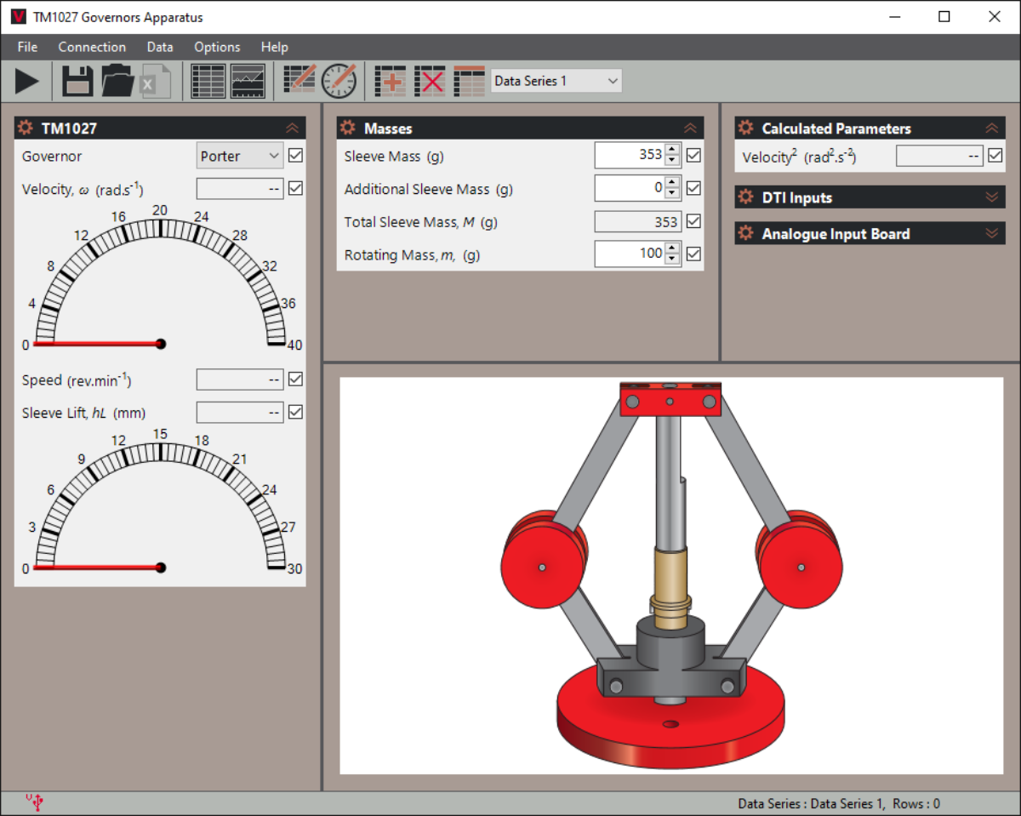Start data acquisition with the play icon
1021x816 pixels.
(27, 82)
